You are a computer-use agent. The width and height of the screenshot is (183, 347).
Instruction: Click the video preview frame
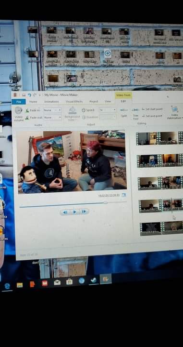(72, 161)
